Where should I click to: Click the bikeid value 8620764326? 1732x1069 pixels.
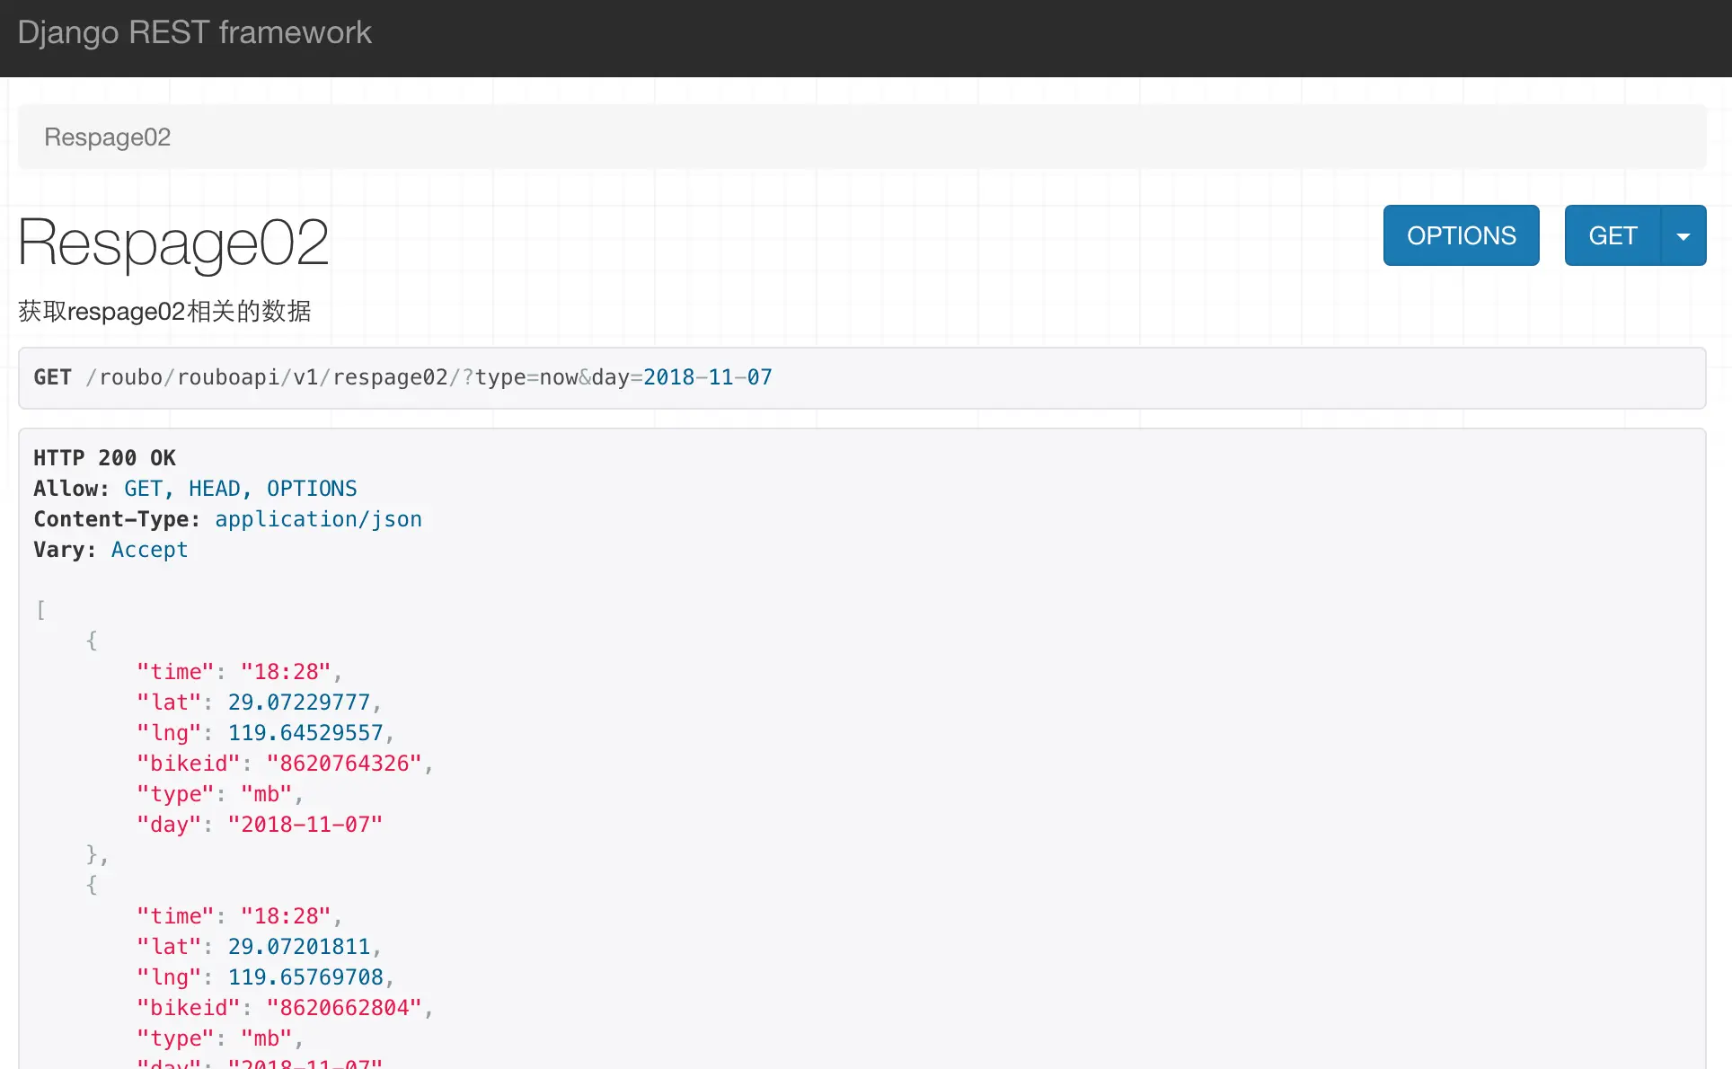pos(344,764)
